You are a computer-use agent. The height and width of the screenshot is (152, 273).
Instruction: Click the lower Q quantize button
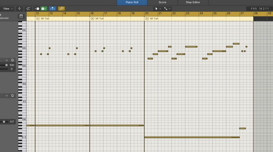(x=12, y=96)
